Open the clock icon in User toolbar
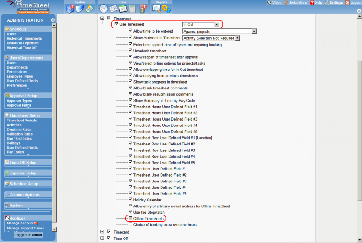The height and width of the screenshot is (243, 362). [x=104, y=9]
